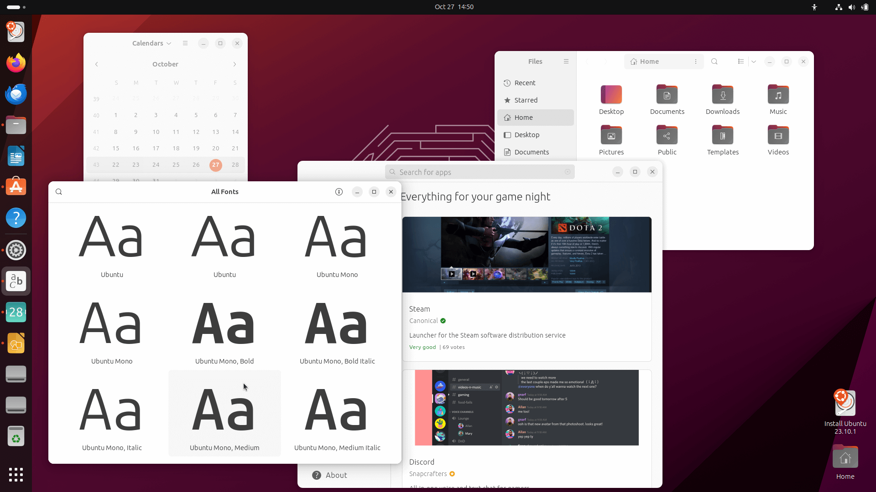Show info in the All Fonts window
This screenshot has width=876, height=492.
pos(339,191)
